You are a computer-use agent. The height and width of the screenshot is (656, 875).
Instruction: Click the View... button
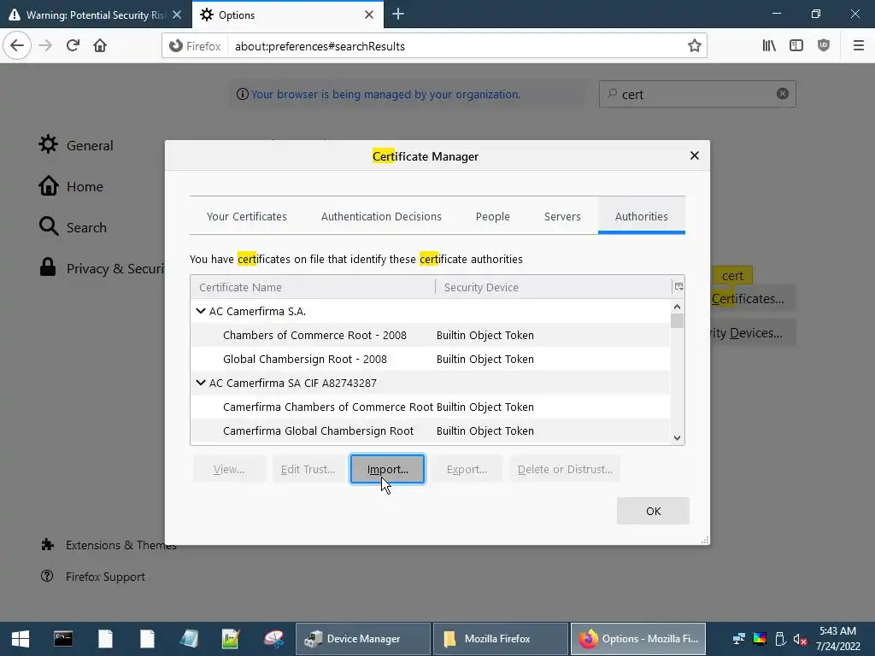point(229,469)
